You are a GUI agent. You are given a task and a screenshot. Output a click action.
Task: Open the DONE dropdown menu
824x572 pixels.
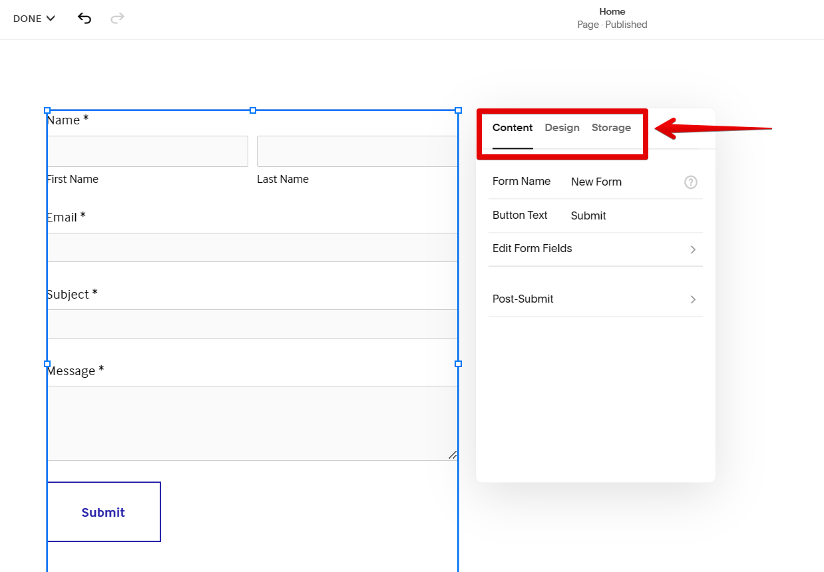tap(34, 19)
